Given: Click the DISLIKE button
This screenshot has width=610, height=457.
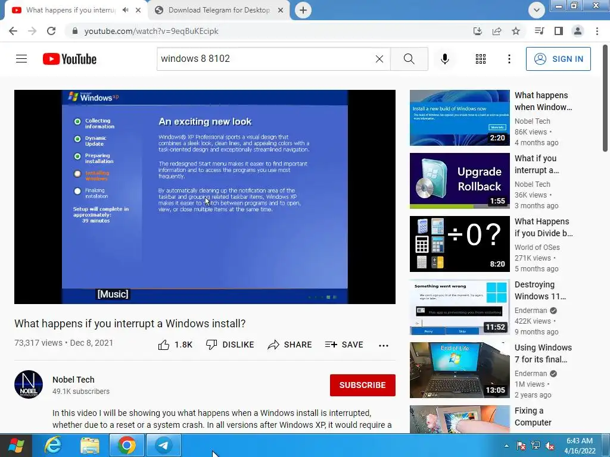Looking at the screenshot, I should click(x=230, y=345).
